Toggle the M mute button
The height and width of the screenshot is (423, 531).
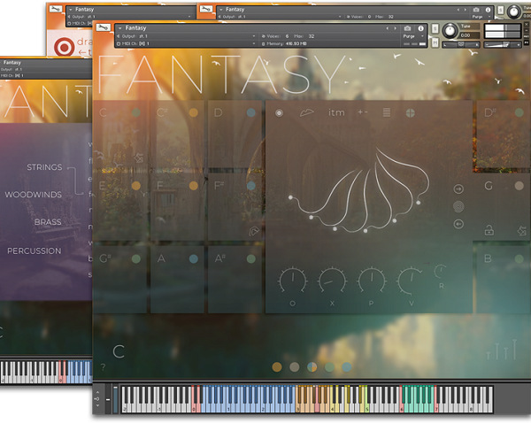tap(435, 42)
